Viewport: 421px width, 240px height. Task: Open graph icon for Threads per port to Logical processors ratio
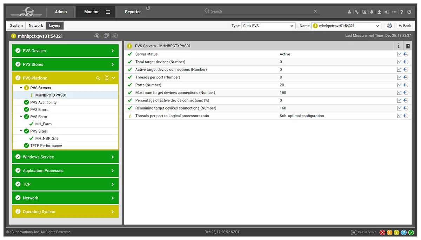(x=399, y=116)
